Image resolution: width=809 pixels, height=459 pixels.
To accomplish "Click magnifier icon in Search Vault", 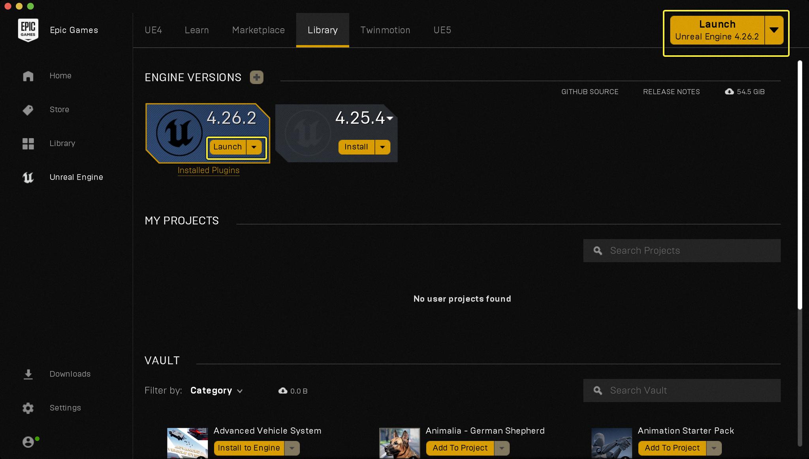I will [598, 391].
